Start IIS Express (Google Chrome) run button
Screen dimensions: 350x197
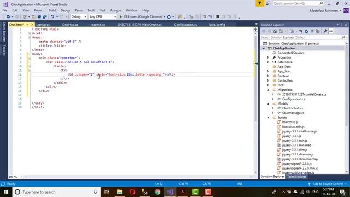(x=141, y=17)
